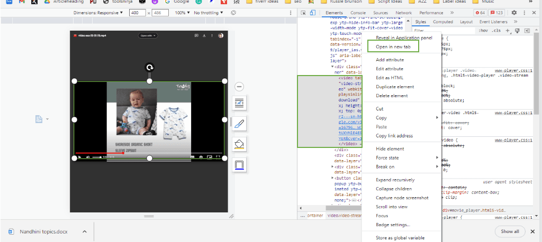This screenshot has height=242, width=542.
Task: Open the paint bucket fill icon
Action: 240,144
